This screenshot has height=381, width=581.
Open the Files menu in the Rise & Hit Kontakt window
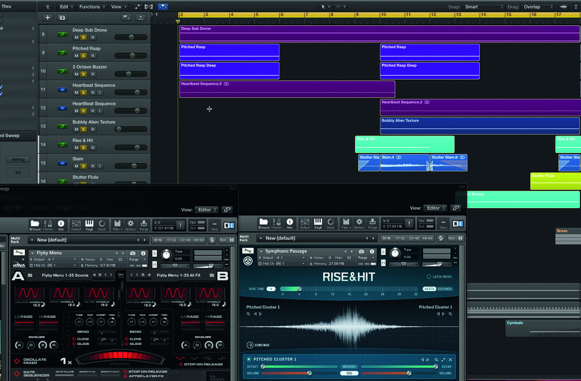[345, 224]
